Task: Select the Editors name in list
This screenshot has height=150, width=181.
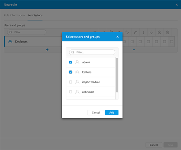Action: 87,72
